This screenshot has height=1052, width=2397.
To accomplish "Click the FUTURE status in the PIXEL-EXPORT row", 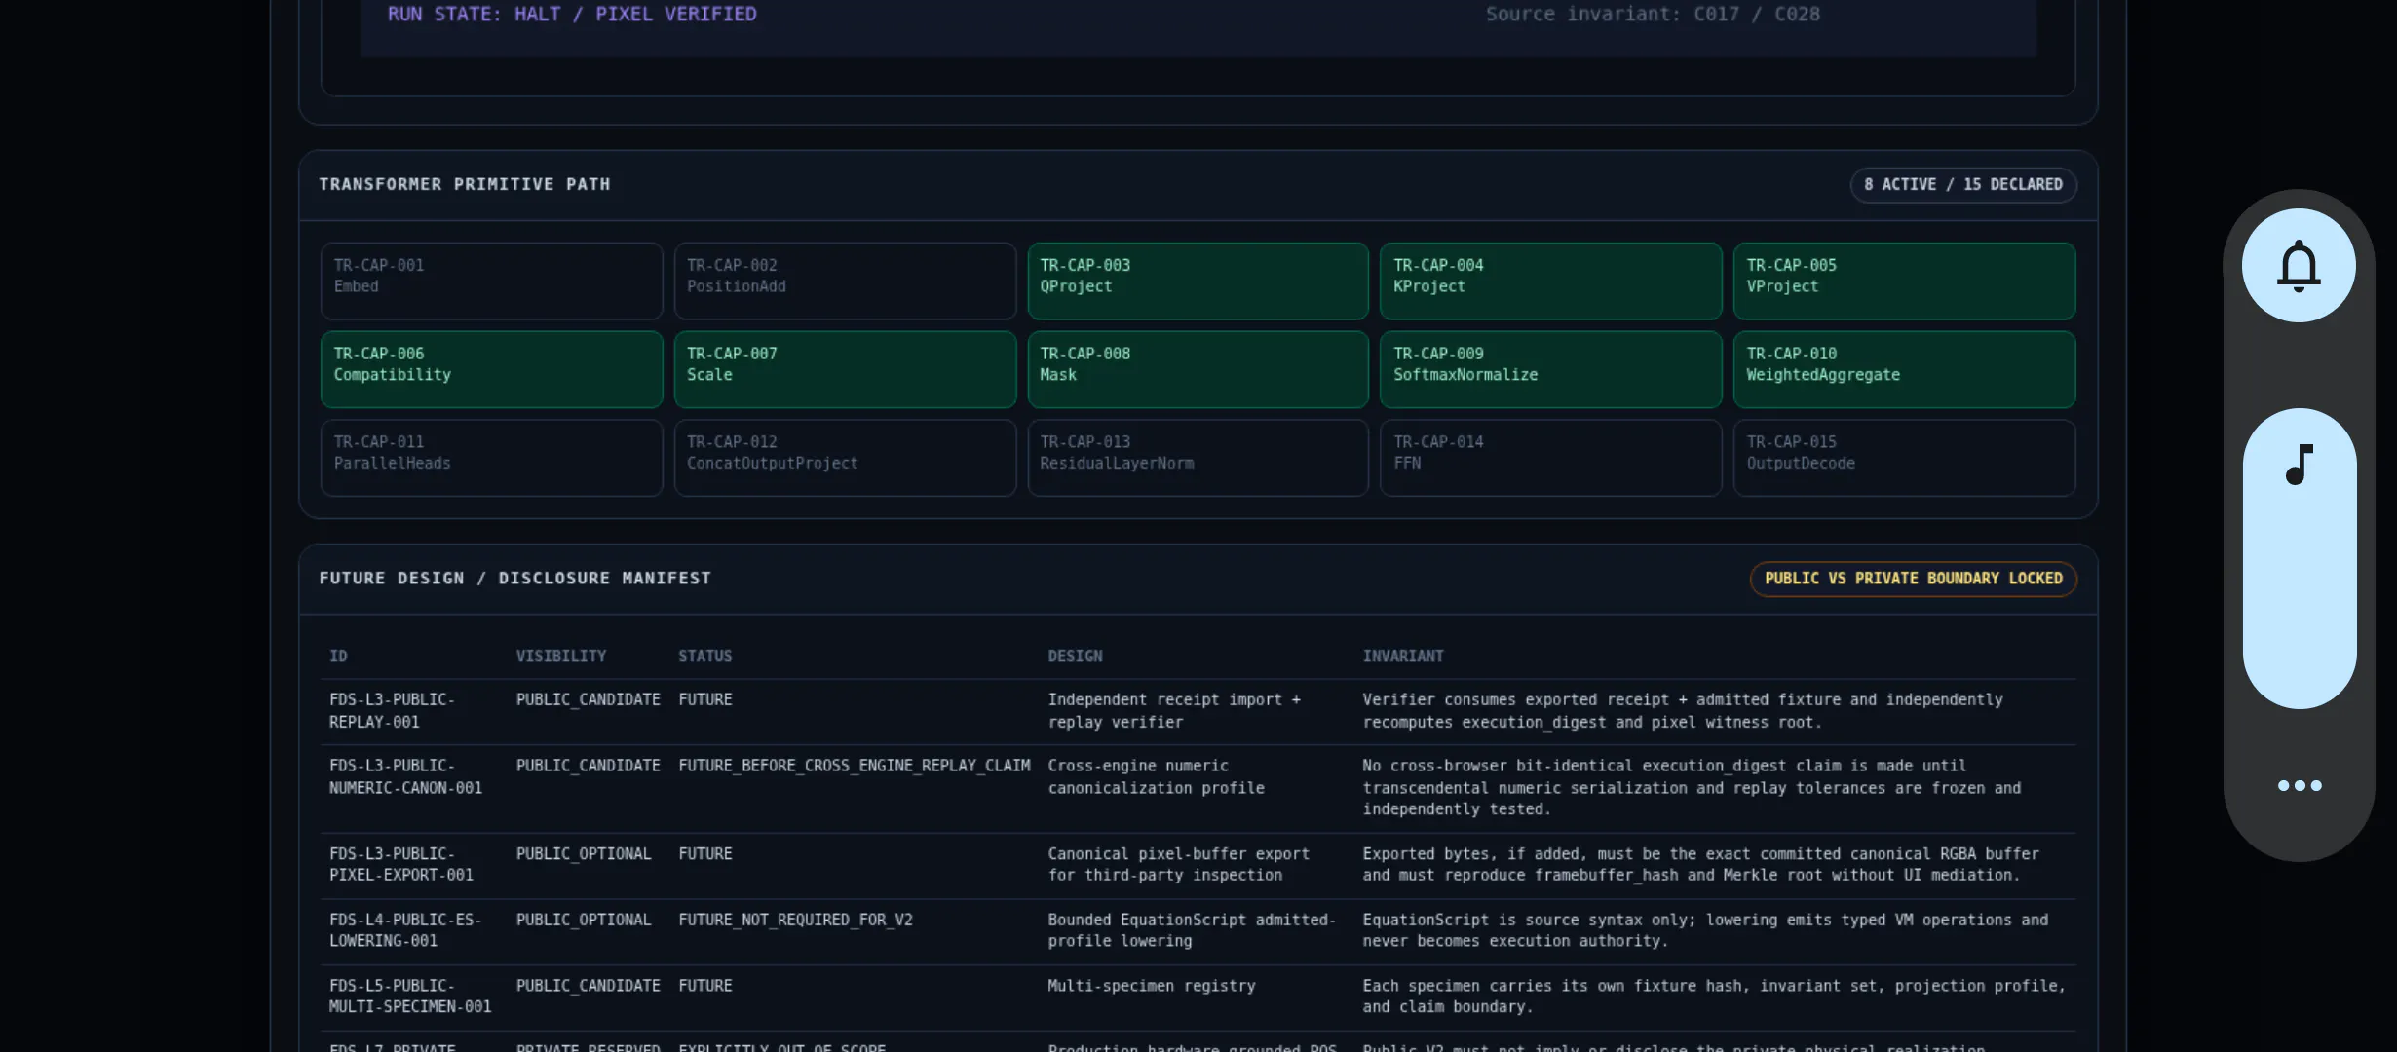I will point(705,853).
